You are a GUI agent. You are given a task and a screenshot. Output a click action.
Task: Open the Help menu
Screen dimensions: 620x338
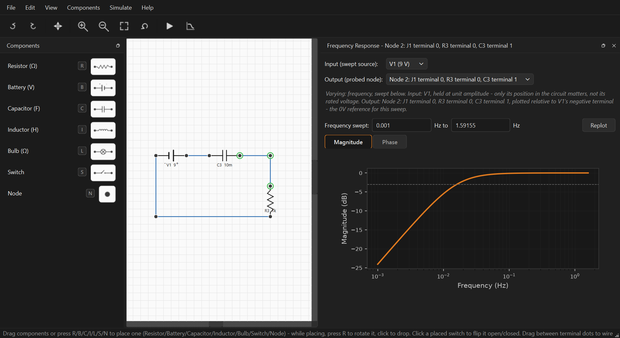click(x=148, y=7)
